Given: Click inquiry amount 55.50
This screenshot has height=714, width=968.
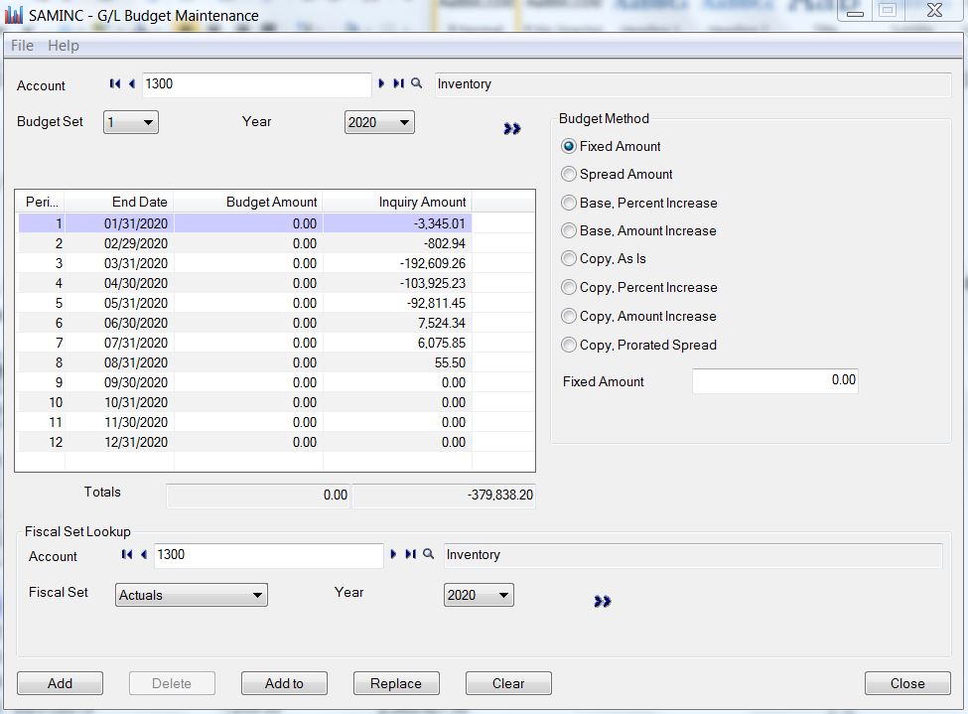Looking at the screenshot, I should pos(397,362).
